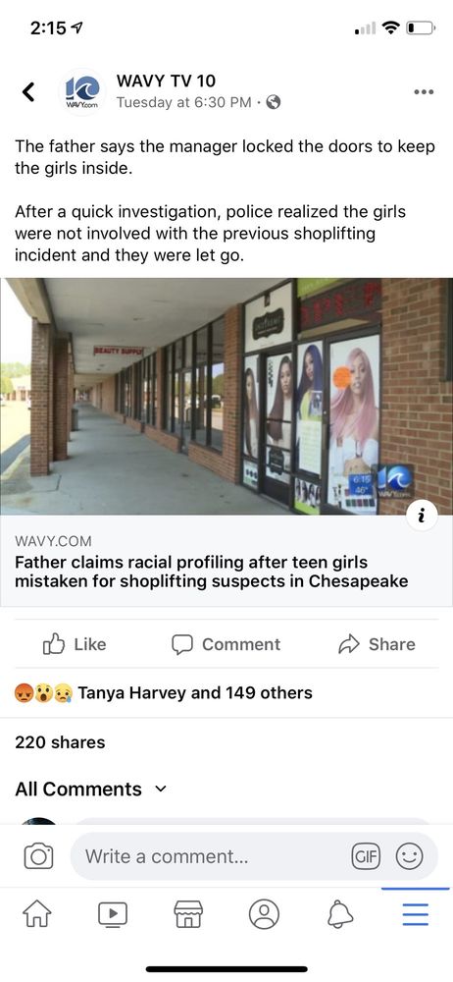View reactions from Tanya Harvey and 149 others
The width and height of the screenshot is (453, 982).
point(164,693)
